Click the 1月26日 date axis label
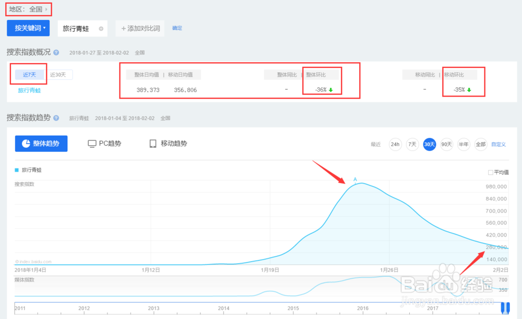Viewport: 522px width, 319px height. pyautogui.click(x=389, y=270)
